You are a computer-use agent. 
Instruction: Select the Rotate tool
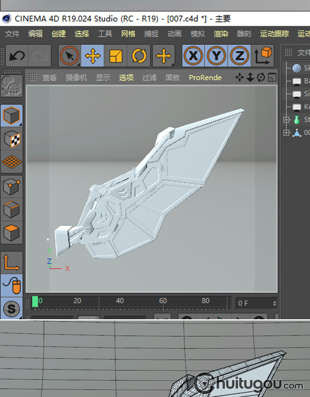point(139,56)
